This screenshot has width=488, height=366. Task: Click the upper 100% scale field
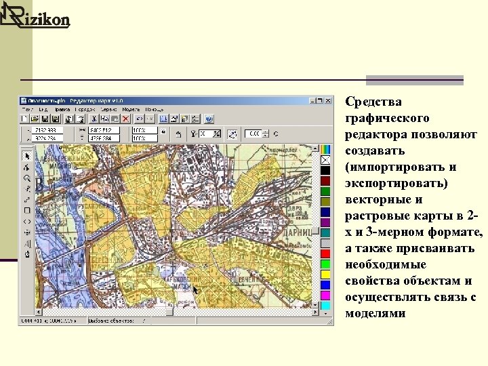click(x=145, y=130)
